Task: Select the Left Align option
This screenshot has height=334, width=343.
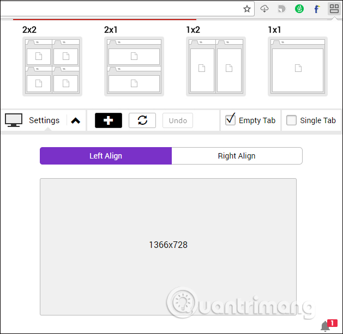Action: pos(106,156)
